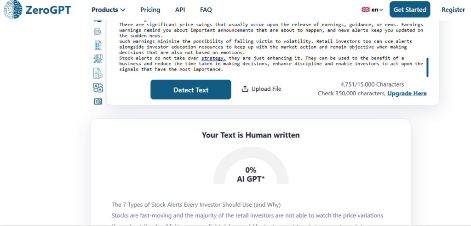Screen dimensions: 471x226
Task: Select the grammar check document sidebar icon
Action: (98, 73)
